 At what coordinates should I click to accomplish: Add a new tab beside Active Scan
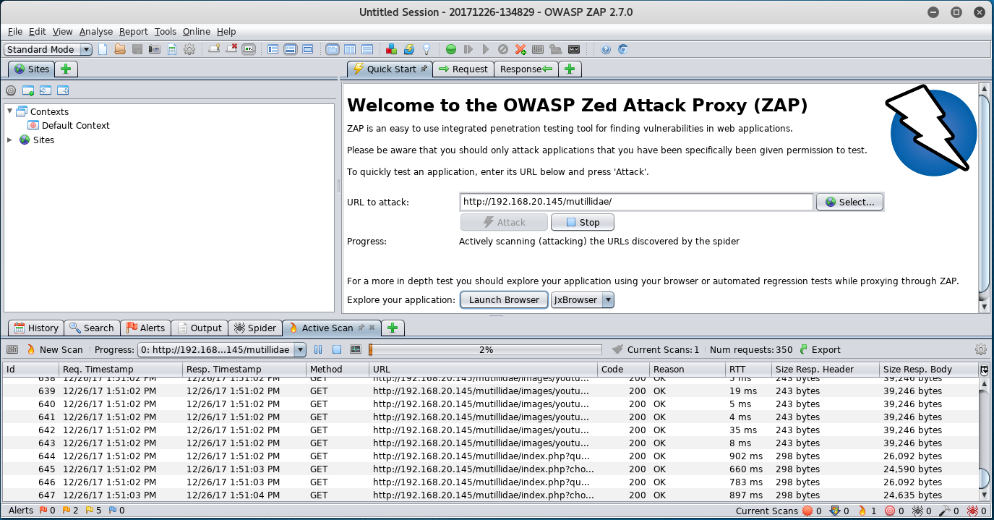point(393,328)
